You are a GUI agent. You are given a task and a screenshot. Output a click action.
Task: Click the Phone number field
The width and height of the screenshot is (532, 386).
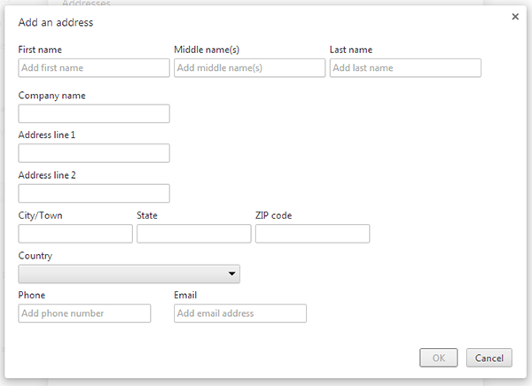point(84,313)
